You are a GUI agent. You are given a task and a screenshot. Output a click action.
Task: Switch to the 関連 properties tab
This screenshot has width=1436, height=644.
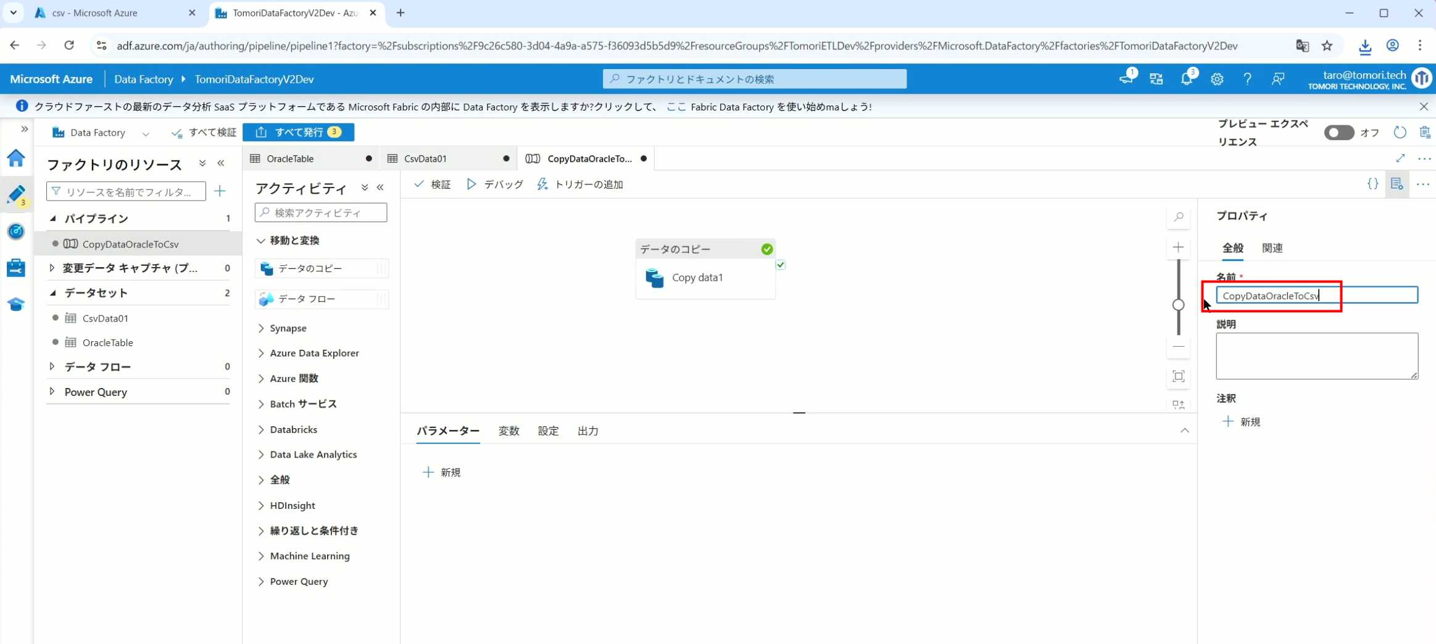click(1272, 248)
